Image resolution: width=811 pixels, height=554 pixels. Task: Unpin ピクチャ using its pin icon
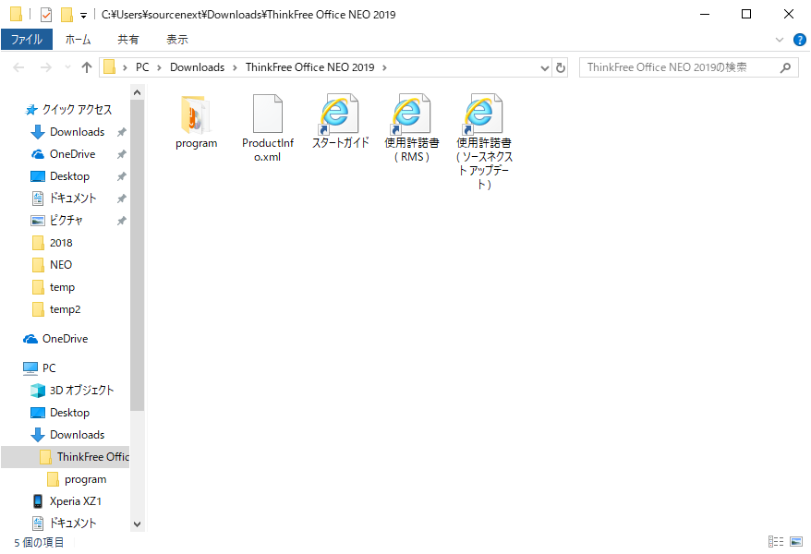coord(122,221)
